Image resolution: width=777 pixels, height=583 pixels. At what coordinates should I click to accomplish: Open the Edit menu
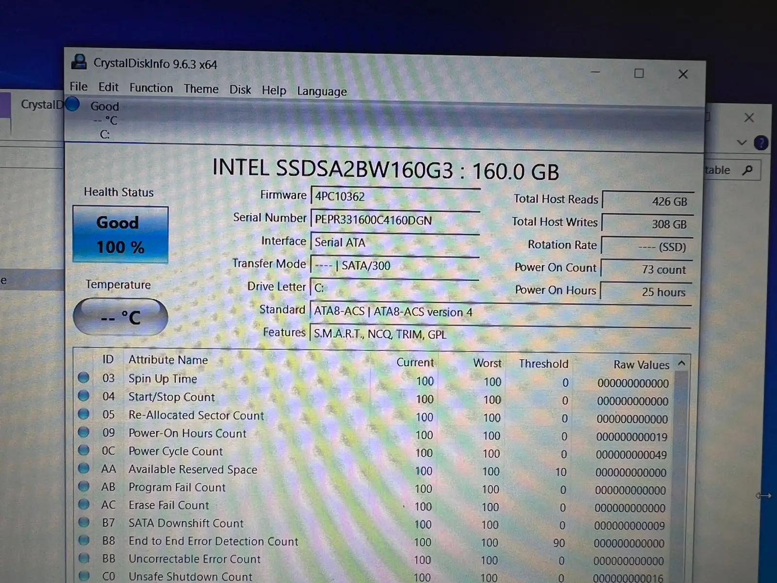[x=108, y=87]
